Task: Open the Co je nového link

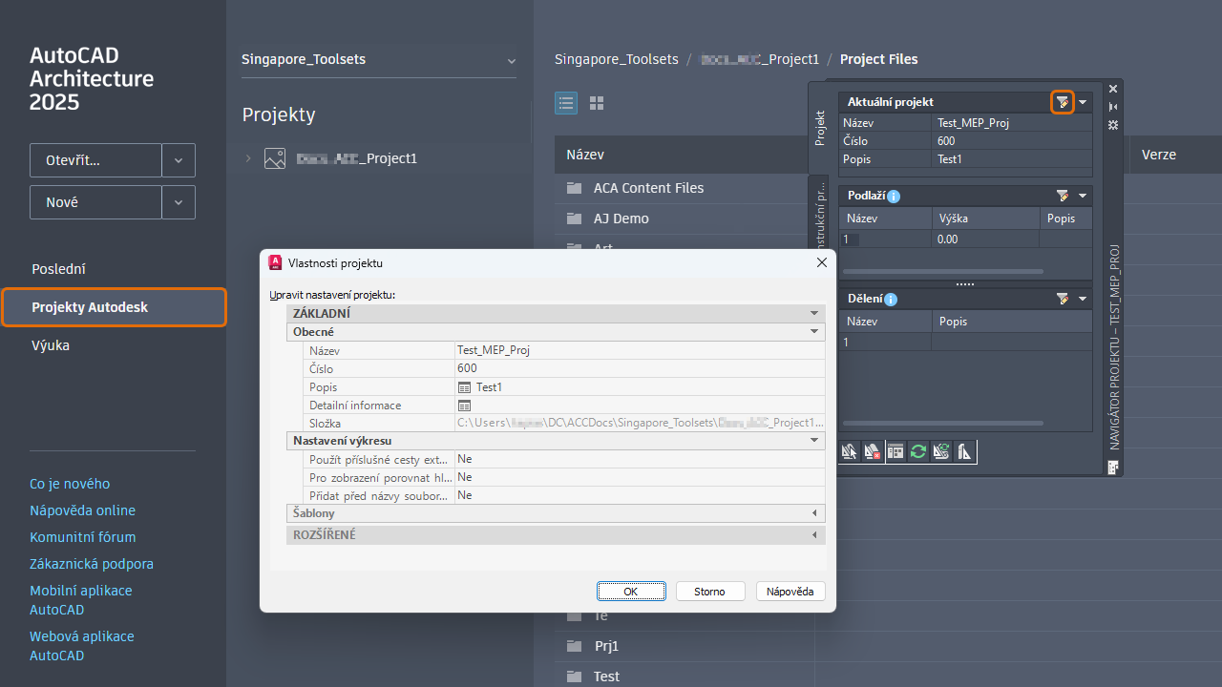Action: pos(70,484)
